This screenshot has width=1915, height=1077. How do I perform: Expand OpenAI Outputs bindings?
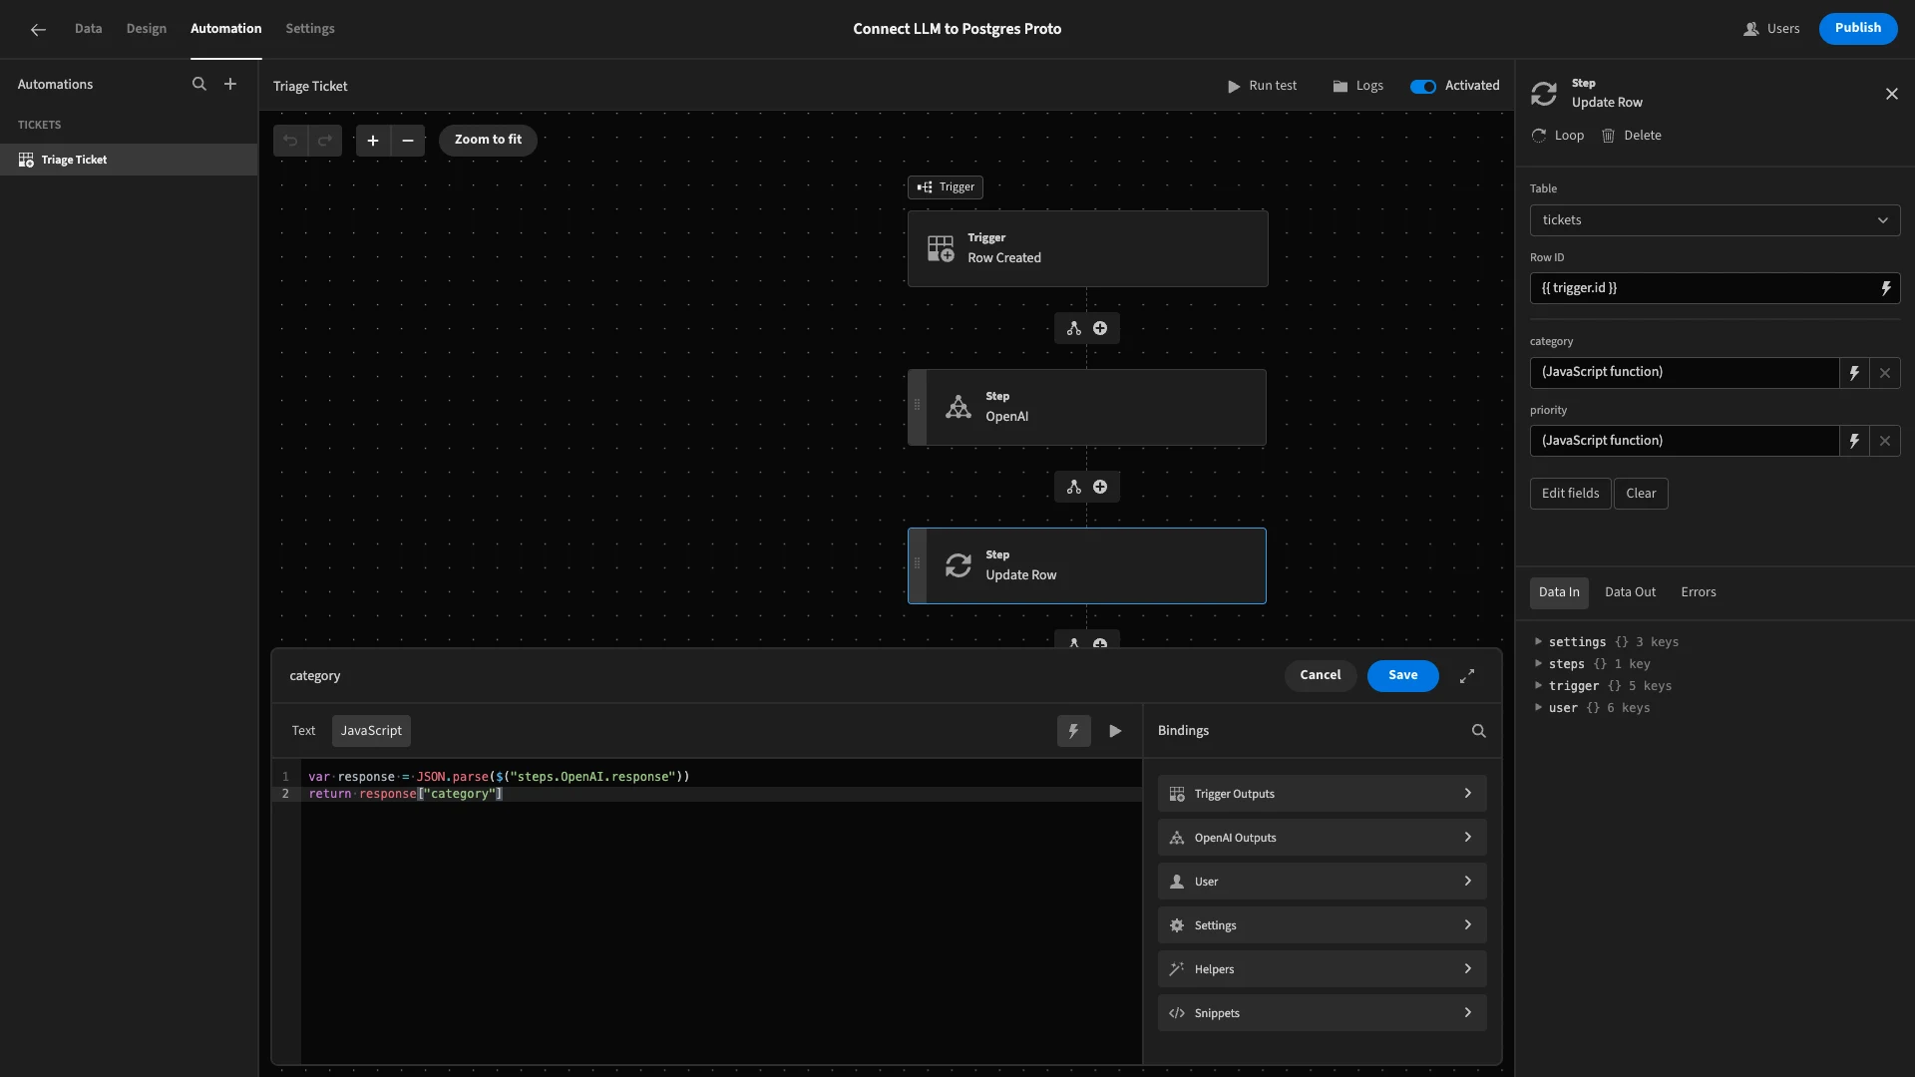pyautogui.click(x=1322, y=838)
